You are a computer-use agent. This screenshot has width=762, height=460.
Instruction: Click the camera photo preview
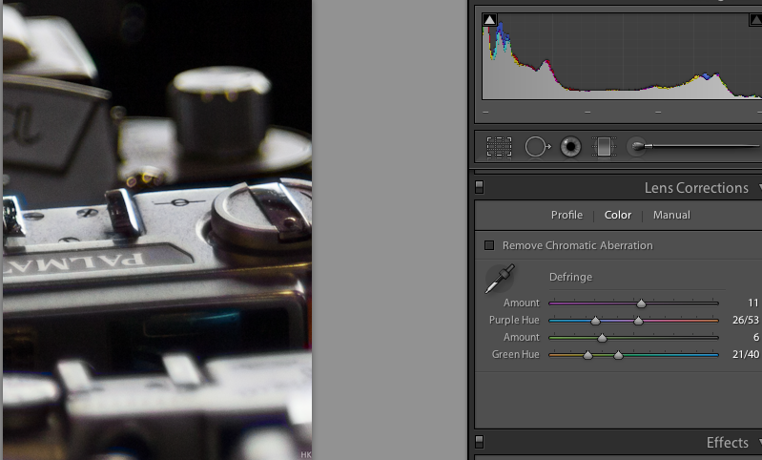click(157, 229)
